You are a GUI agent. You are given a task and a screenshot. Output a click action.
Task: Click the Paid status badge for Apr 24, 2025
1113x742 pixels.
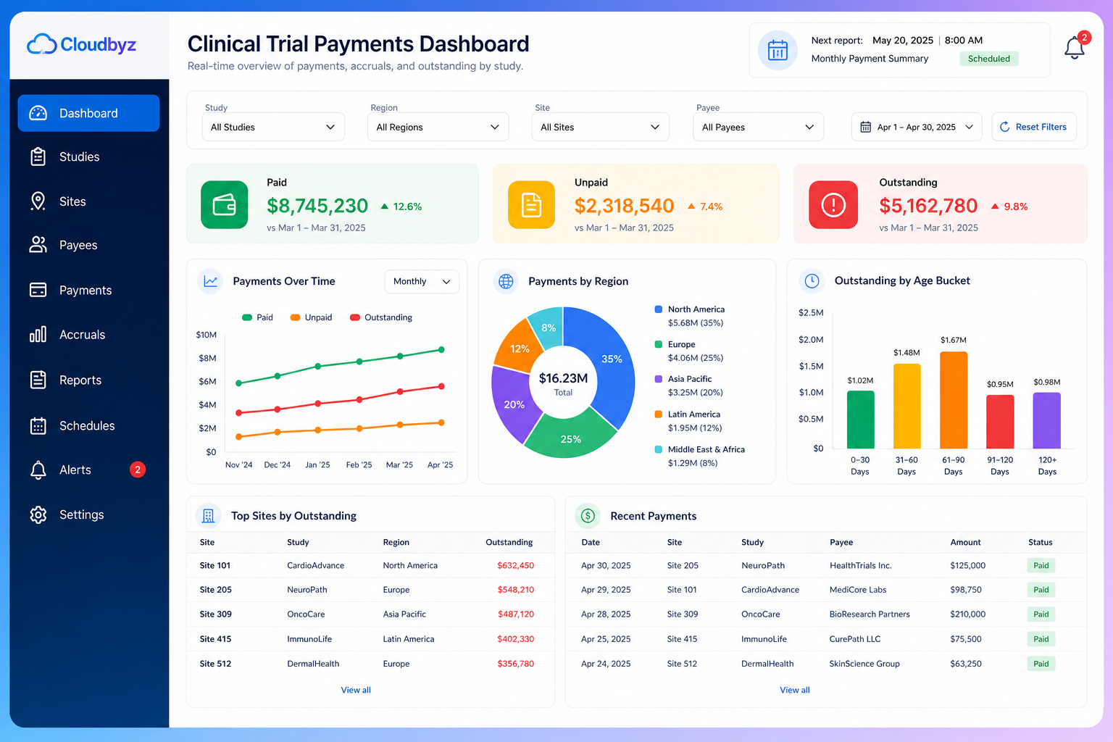(1041, 664)
